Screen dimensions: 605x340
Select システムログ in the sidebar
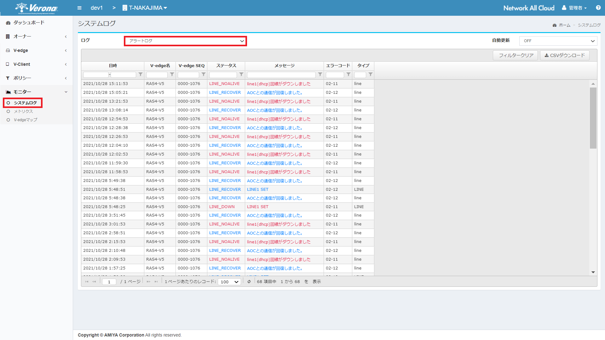[x=25, y=103]
